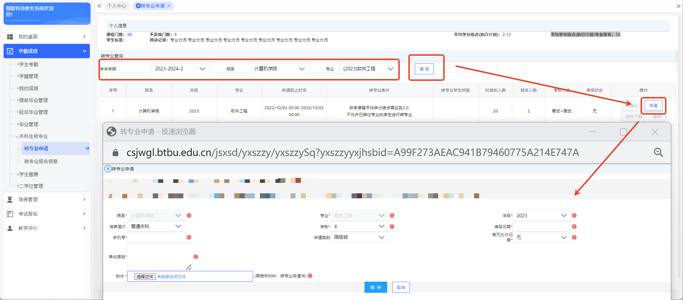Click the 保存 button in the form
Screen dimensions: 683x300
(x=376, y=287)
